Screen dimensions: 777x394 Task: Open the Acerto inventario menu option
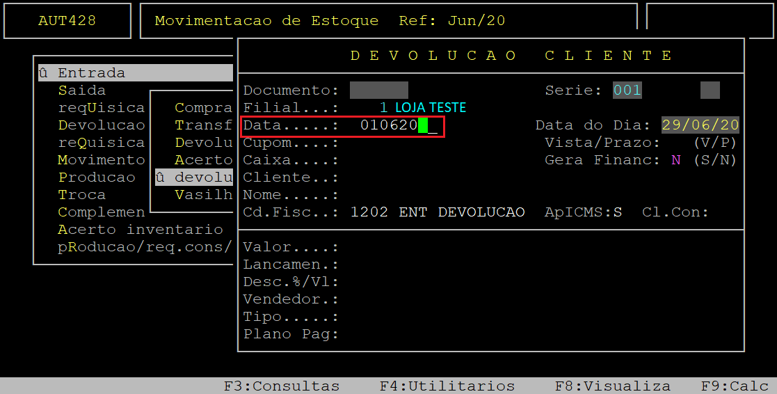click(x=140, y=230)
